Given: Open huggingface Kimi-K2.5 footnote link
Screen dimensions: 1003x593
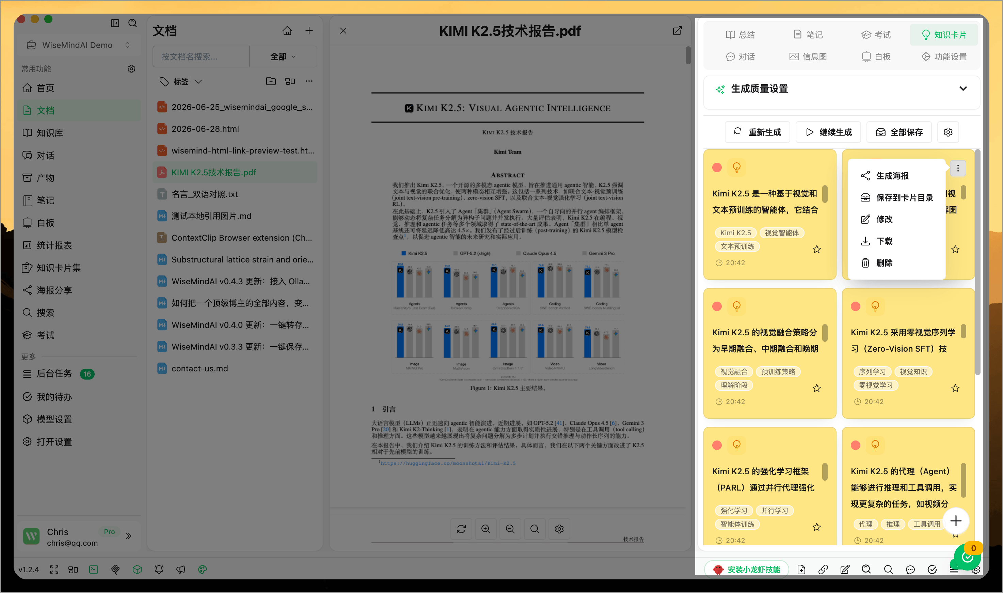Looking at the screenshot, I should coord(448,463).
